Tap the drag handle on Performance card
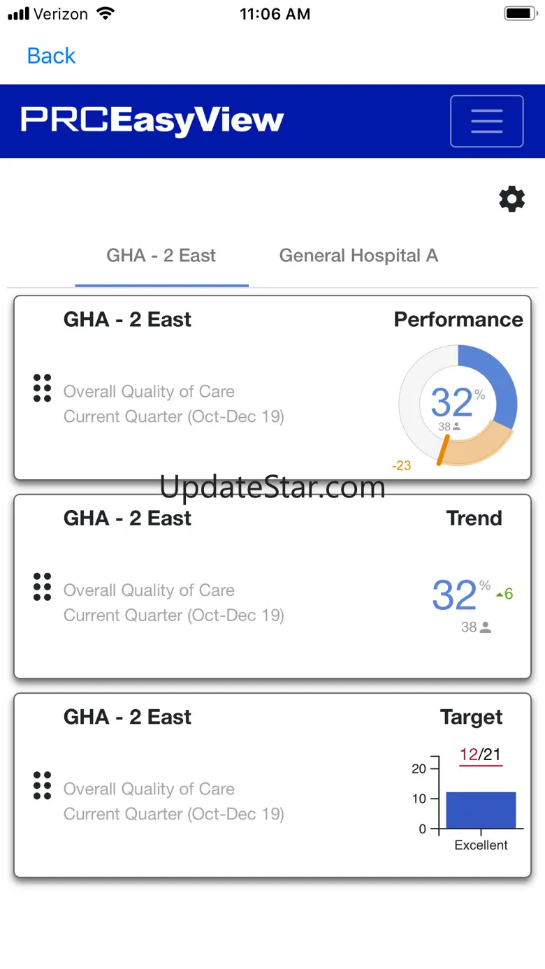545x969 pixels. [x=43, y=388]
